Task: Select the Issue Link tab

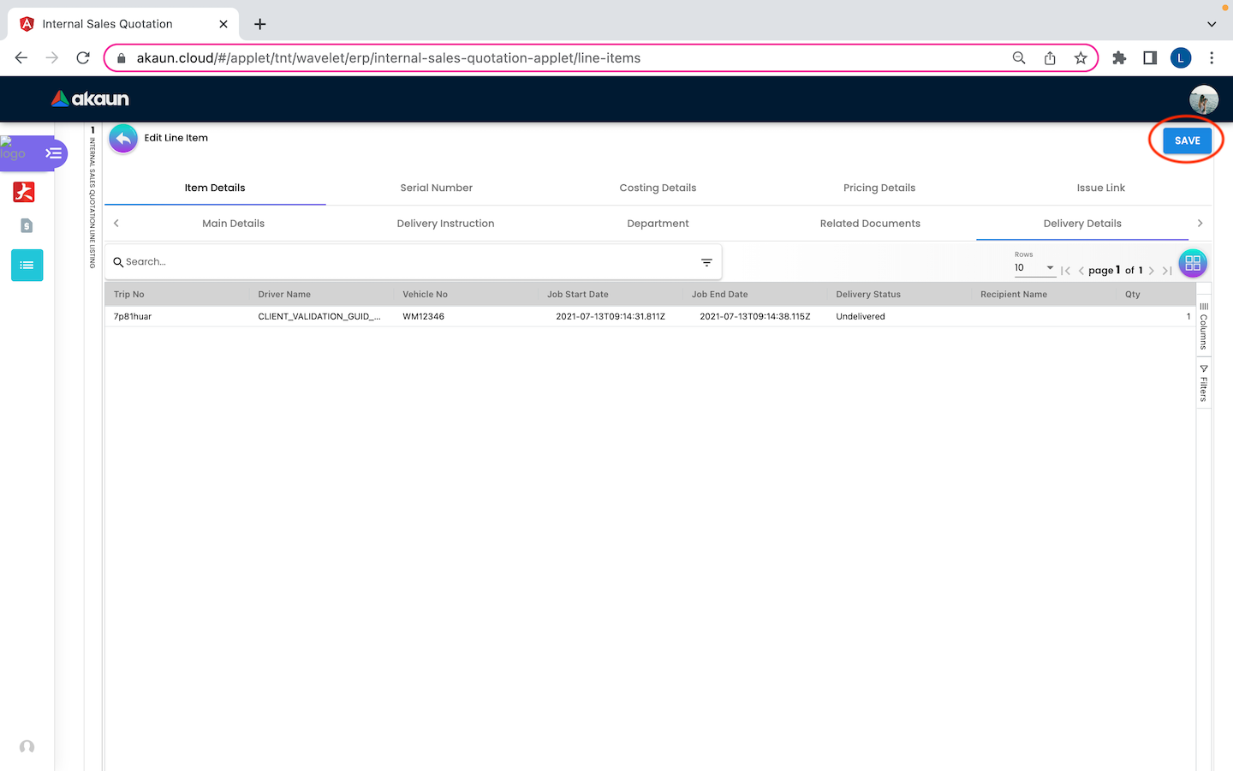Action: 1101,188
